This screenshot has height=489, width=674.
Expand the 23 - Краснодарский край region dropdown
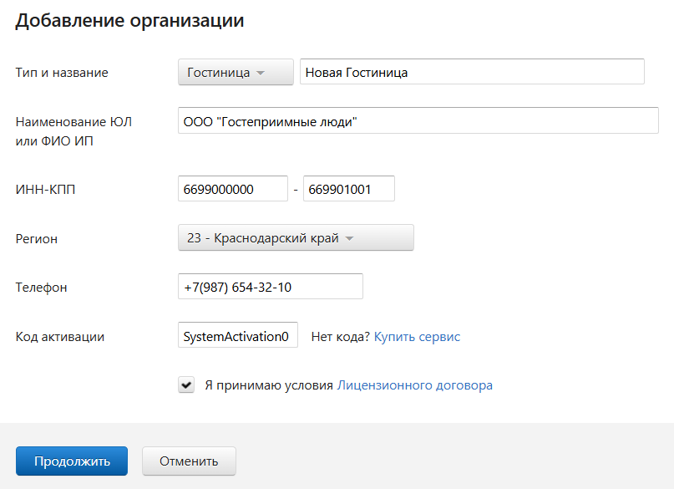[x=296, y=237]
